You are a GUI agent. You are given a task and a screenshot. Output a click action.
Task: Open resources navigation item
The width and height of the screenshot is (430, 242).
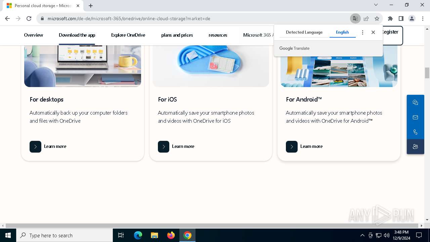tap(218, 35)
